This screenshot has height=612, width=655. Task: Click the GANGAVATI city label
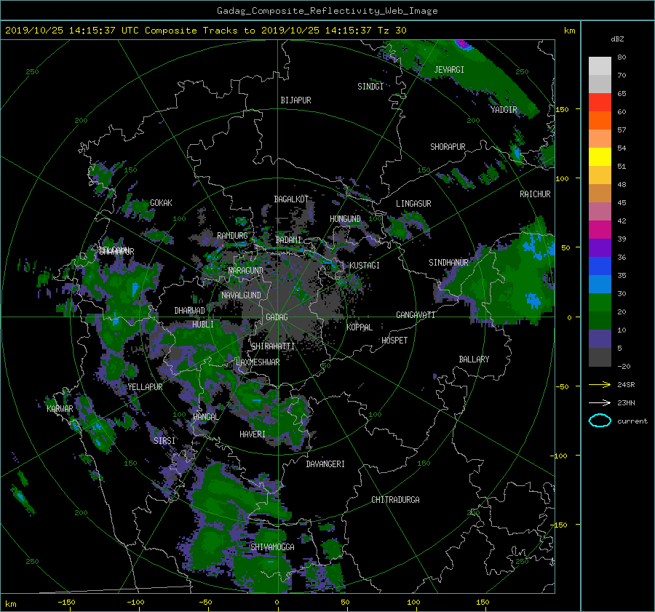click(x=416, y=315)
